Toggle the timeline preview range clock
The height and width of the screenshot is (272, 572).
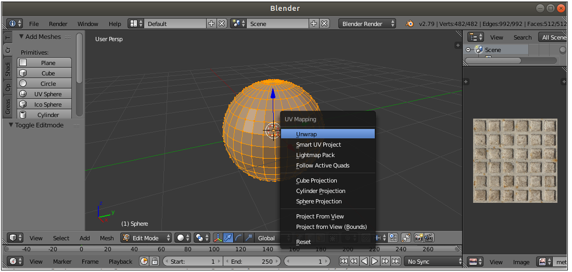145,262
